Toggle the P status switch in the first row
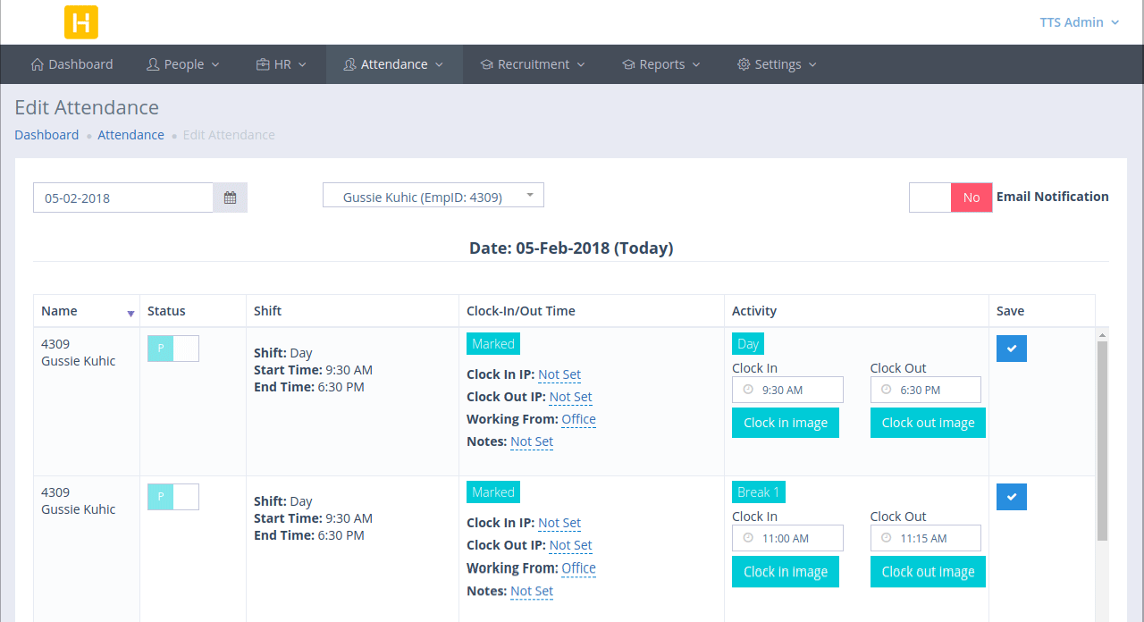The width and height of the screenshot is (1144, 622). pos(172,348)
